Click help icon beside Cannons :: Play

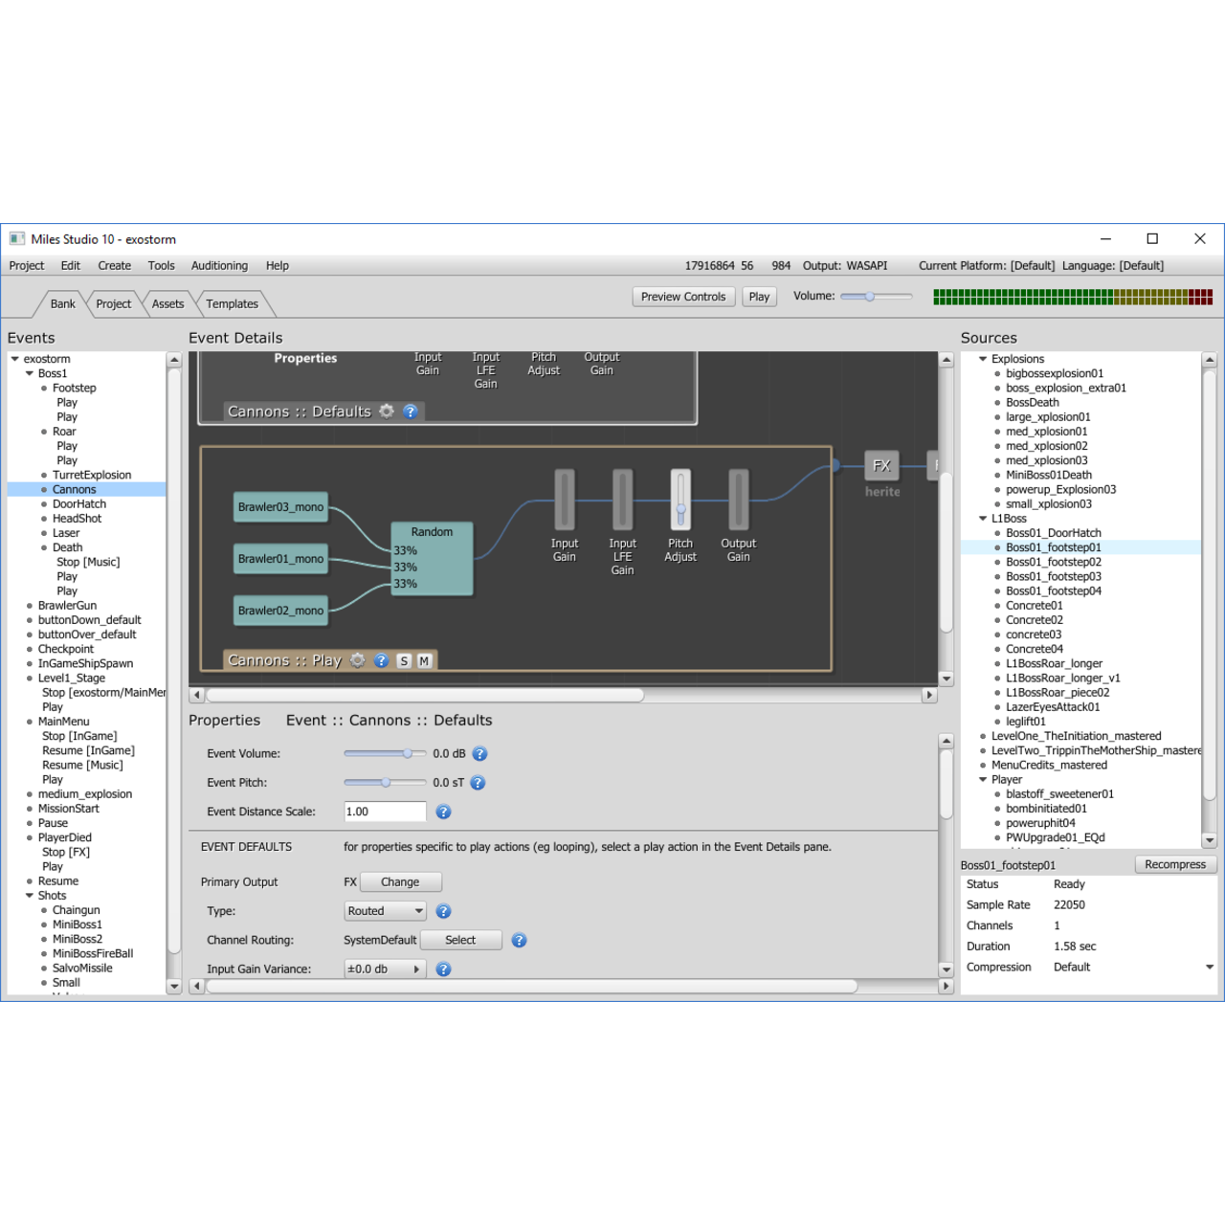(x=381, y=660)
